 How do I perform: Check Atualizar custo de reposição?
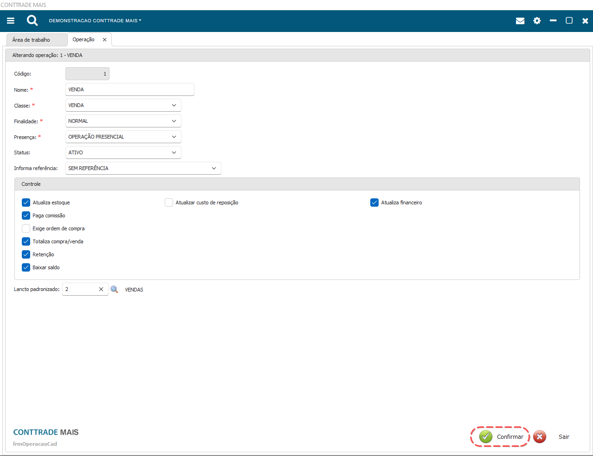169,203
